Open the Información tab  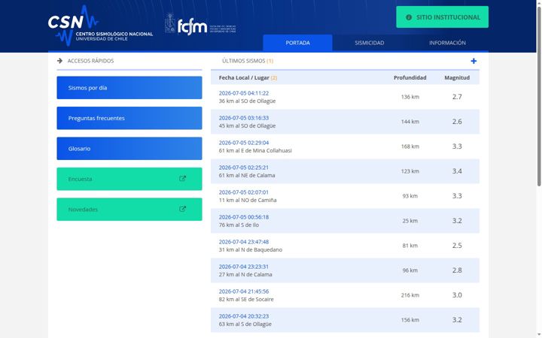[x=447, y=43]
